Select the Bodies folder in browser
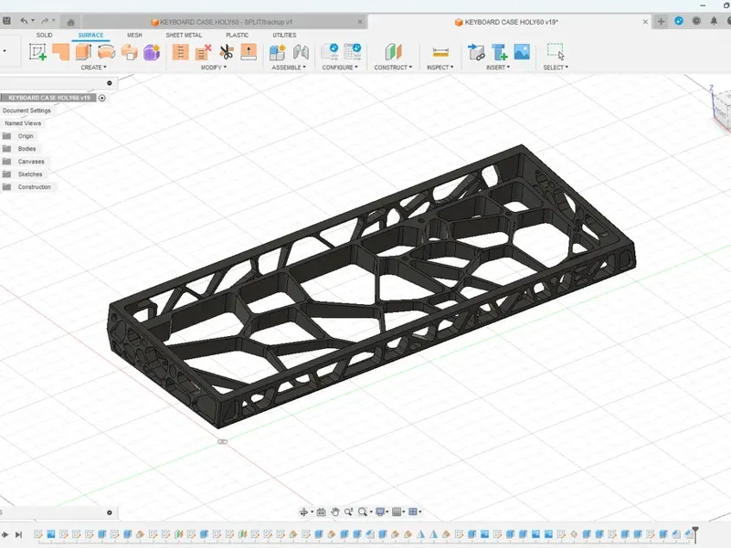 point(26,149)
